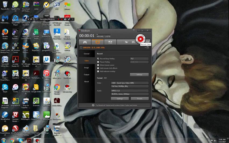
Task: Disable the Record/Stop Hotkey checkbox
Action: click(98, 59)
